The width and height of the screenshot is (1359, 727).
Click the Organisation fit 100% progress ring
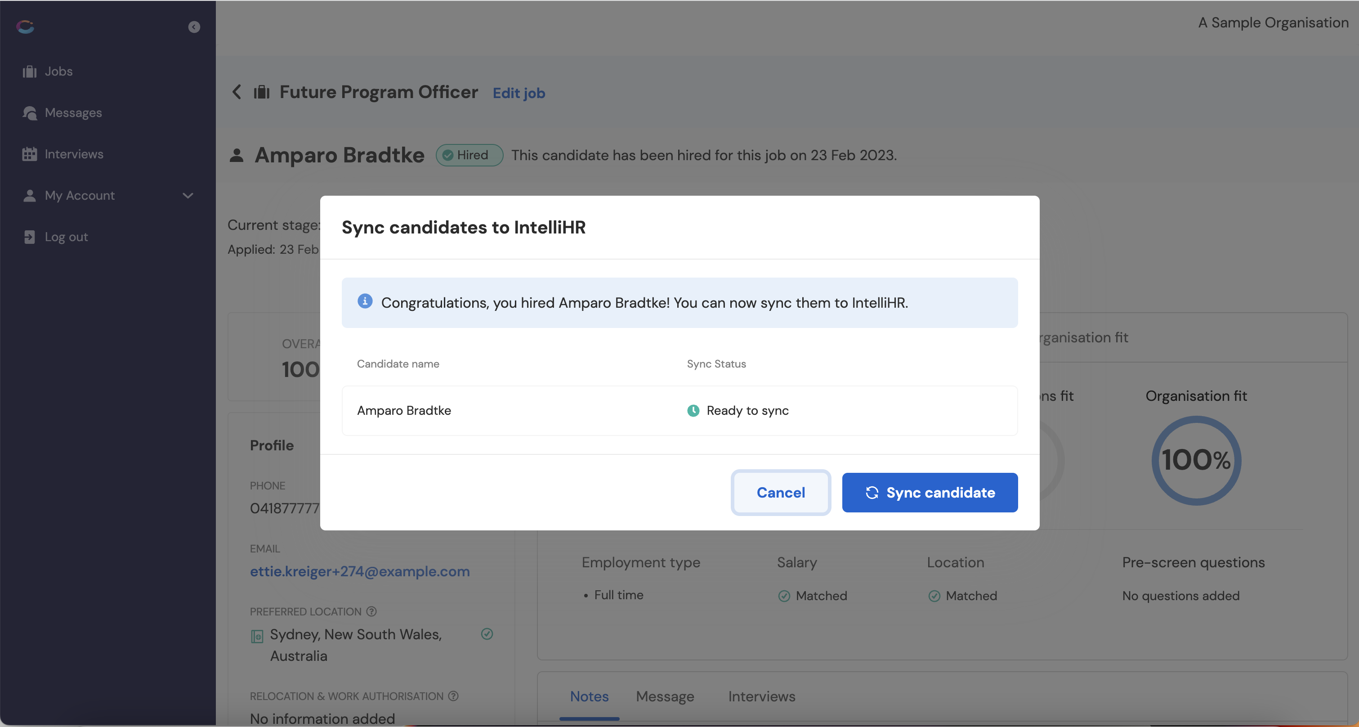point(1196,460)
